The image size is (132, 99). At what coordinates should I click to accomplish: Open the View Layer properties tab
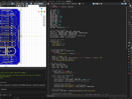click(x=129, y=54)
